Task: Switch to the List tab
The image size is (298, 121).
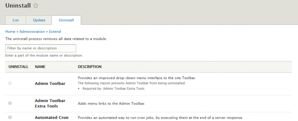Action: [x=16, y=20]
